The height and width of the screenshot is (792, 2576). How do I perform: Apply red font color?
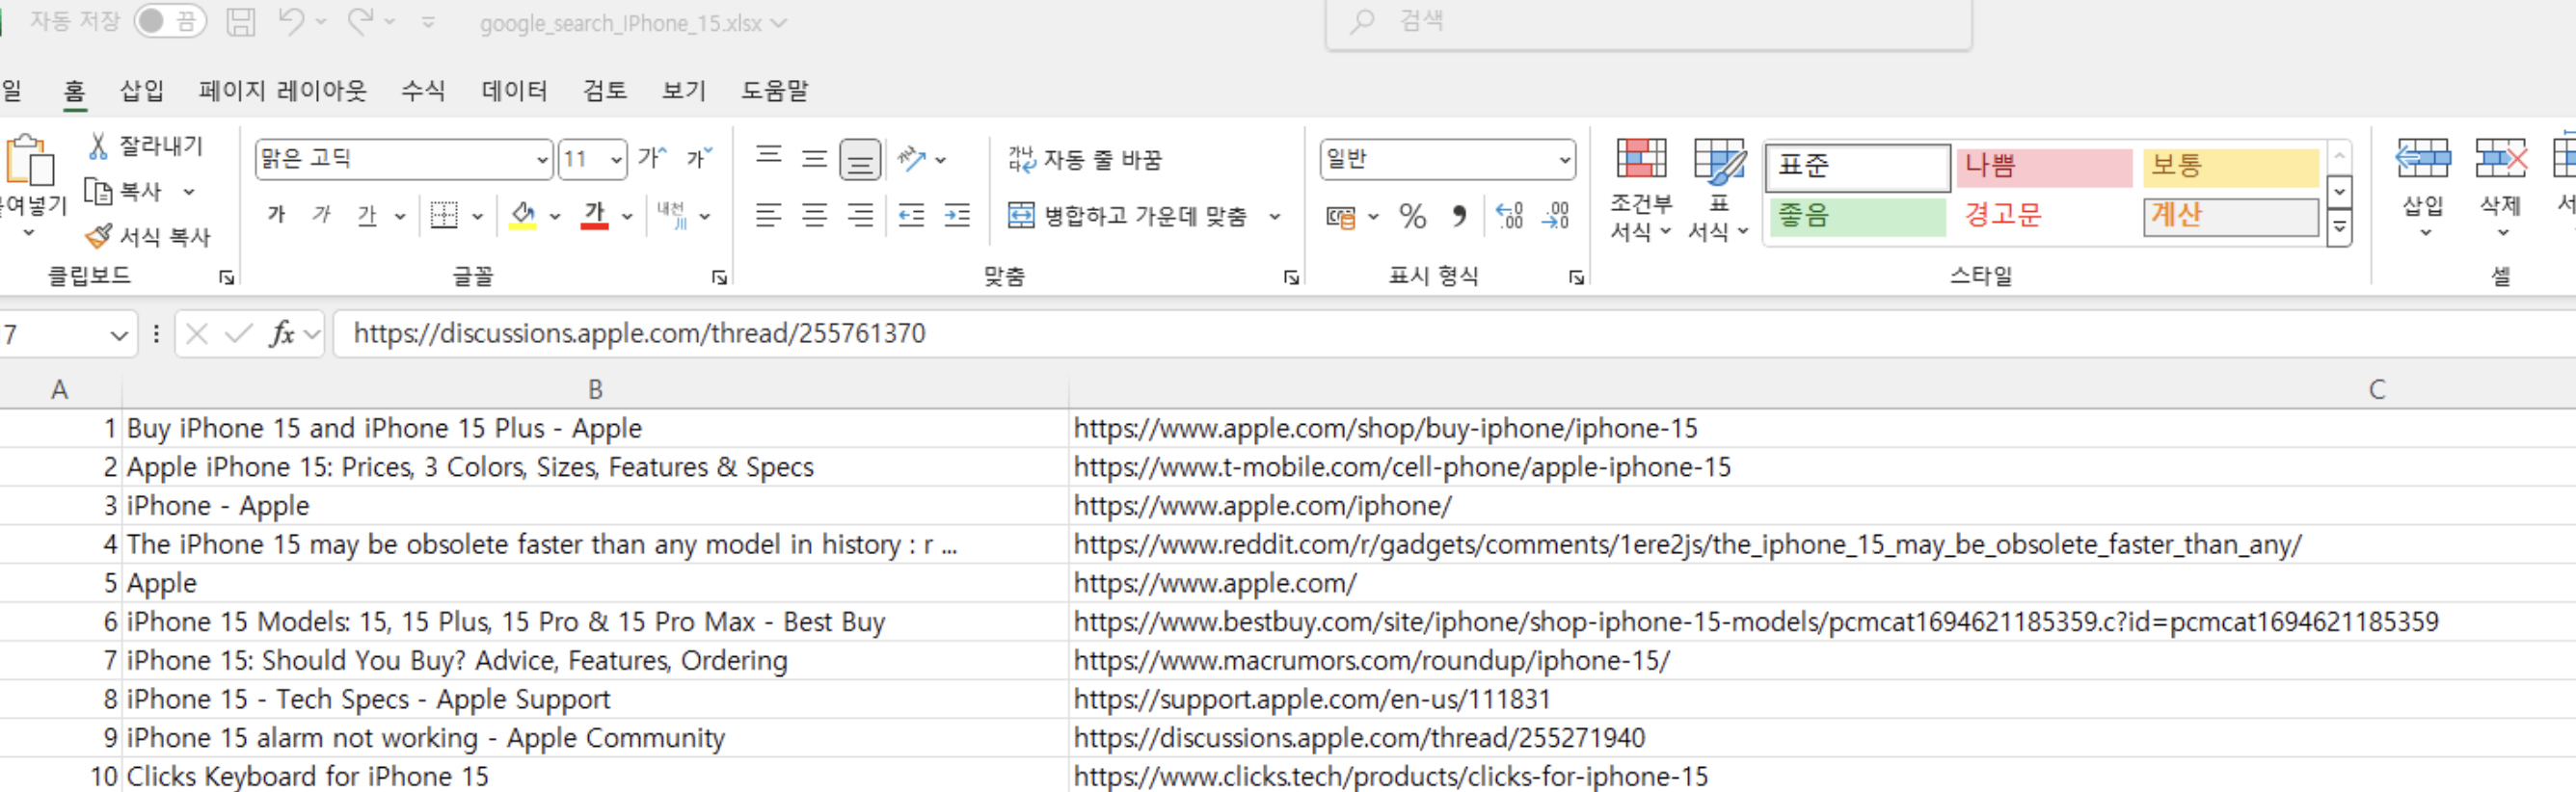pos(595,215)
